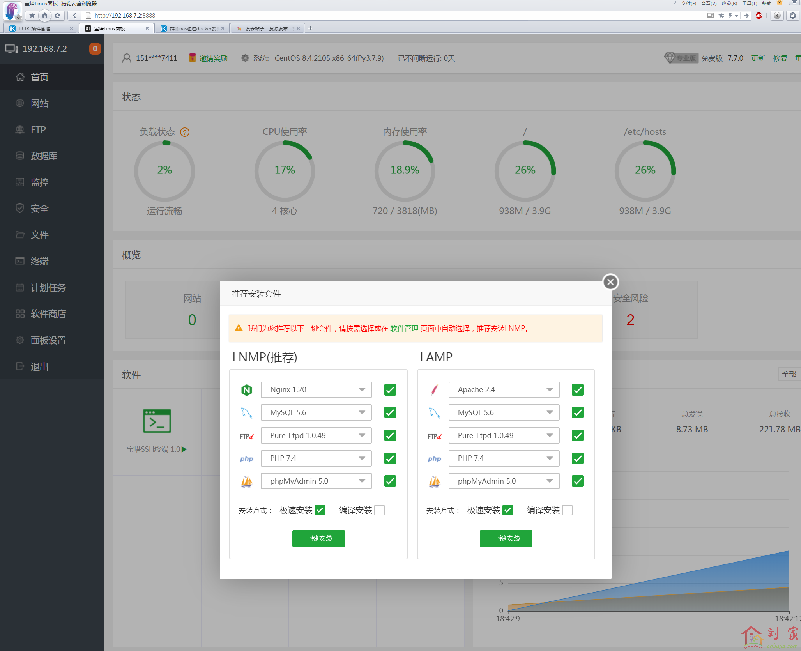Image resolution: width=801 pixels, height=651 pixels.
Task: Uncheck the LNMP Nginx 1.20 checkbox
Action: coord(390,390)
